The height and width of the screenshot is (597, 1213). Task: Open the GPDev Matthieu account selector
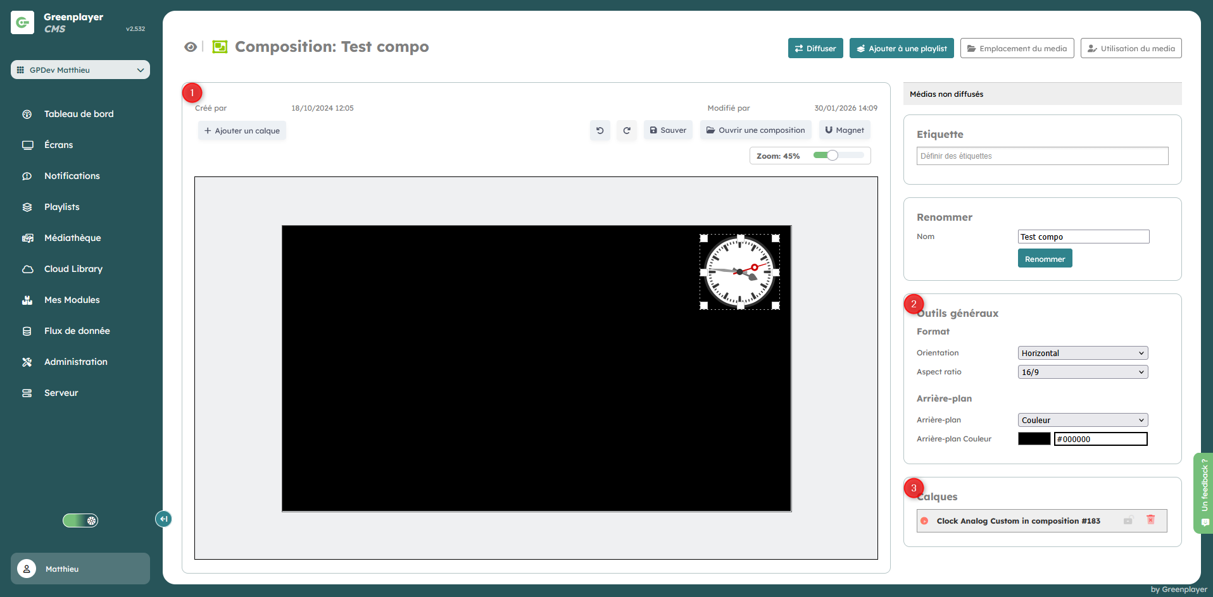tap(80, 70)
